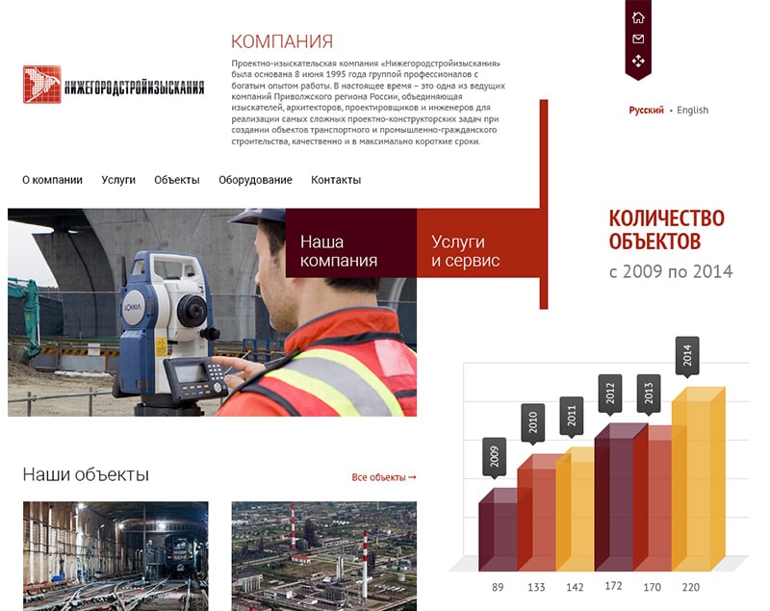This screenshot has width=770, height=611.
Task: Click the Нижегородстройизыскания company logo
Action: [114, 85]
